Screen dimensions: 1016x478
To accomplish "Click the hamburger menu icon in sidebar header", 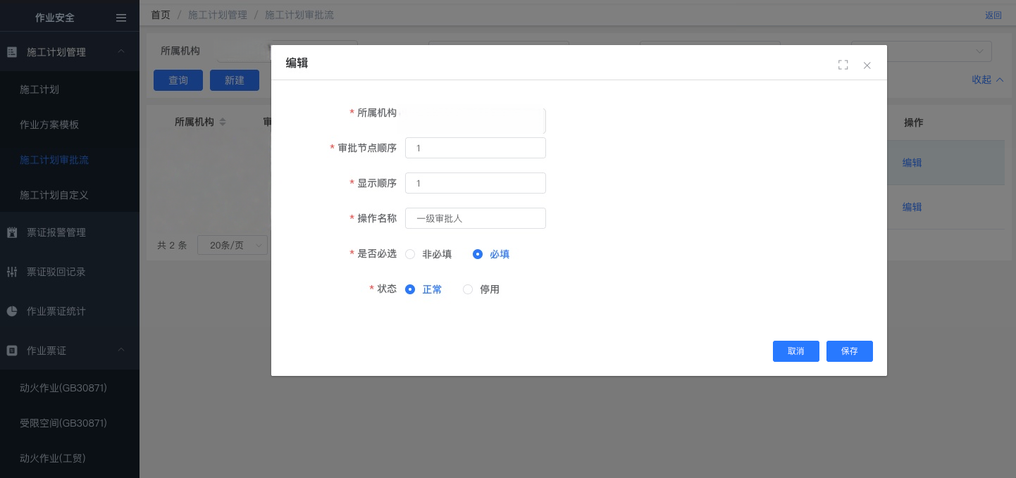I will pyautogui.click(x=121, y=18).
